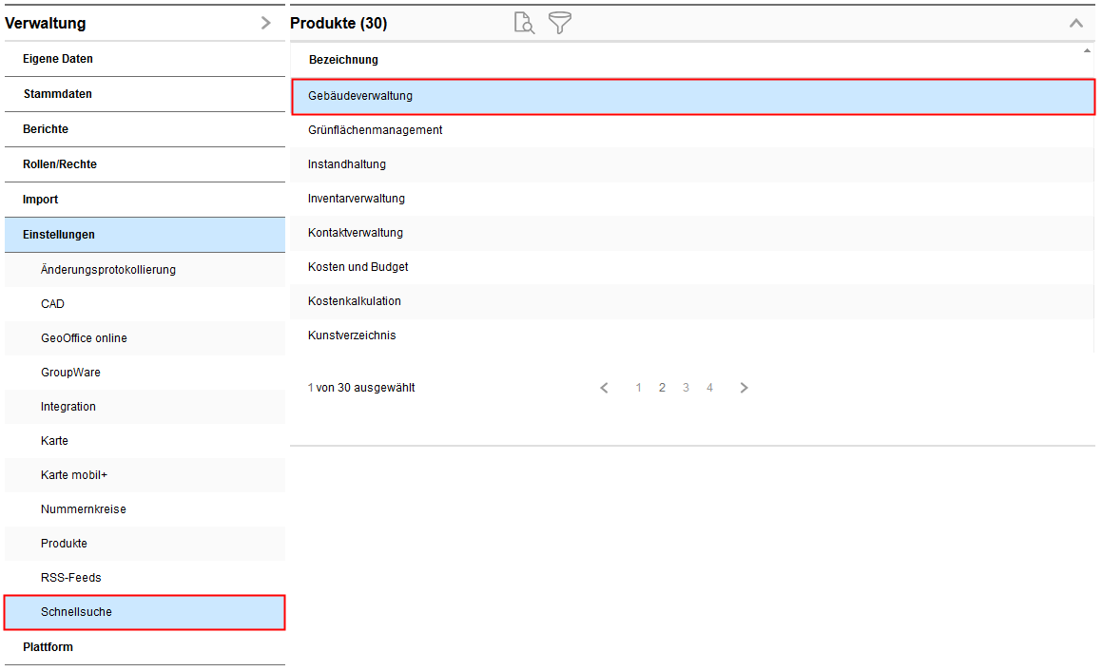
Task: Go to the next page of products
Action: pyautogui.click(x=744, y=387)
